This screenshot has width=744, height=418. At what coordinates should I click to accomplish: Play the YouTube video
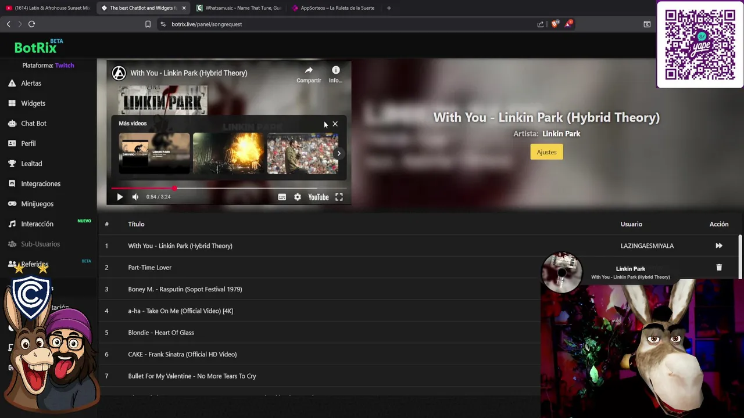tap(120, 197)
